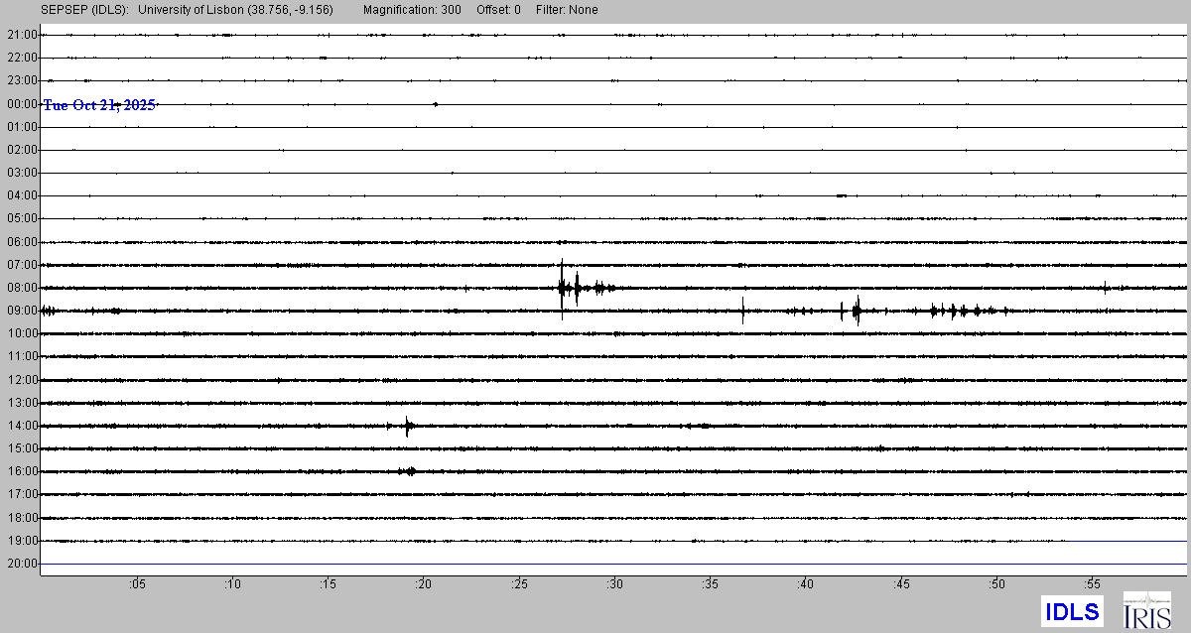Click the 00:00 hour label
The width and height of the screenshot is (1191, 633).
(20, 104)
